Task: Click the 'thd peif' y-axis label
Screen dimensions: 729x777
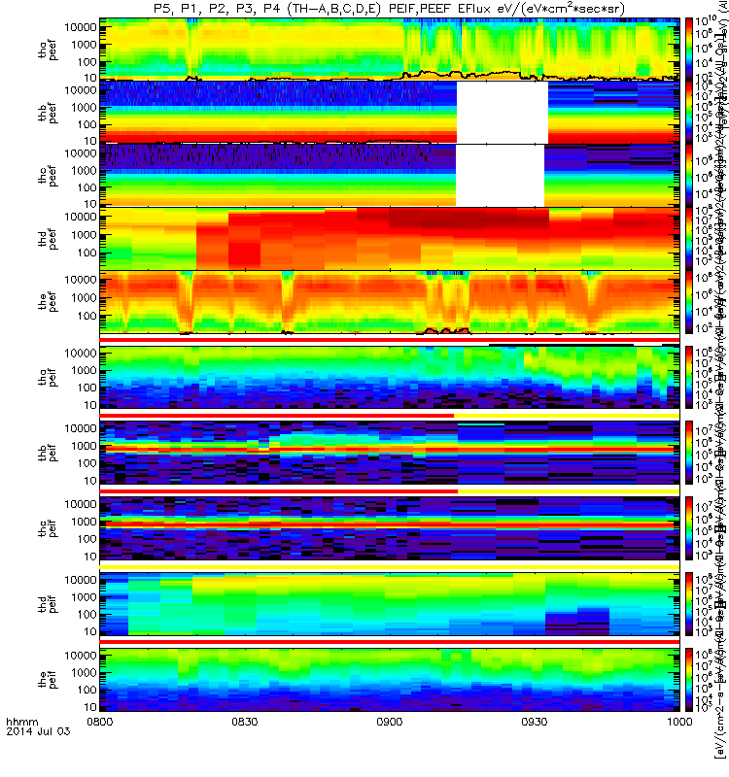Action: click(48, 604)
